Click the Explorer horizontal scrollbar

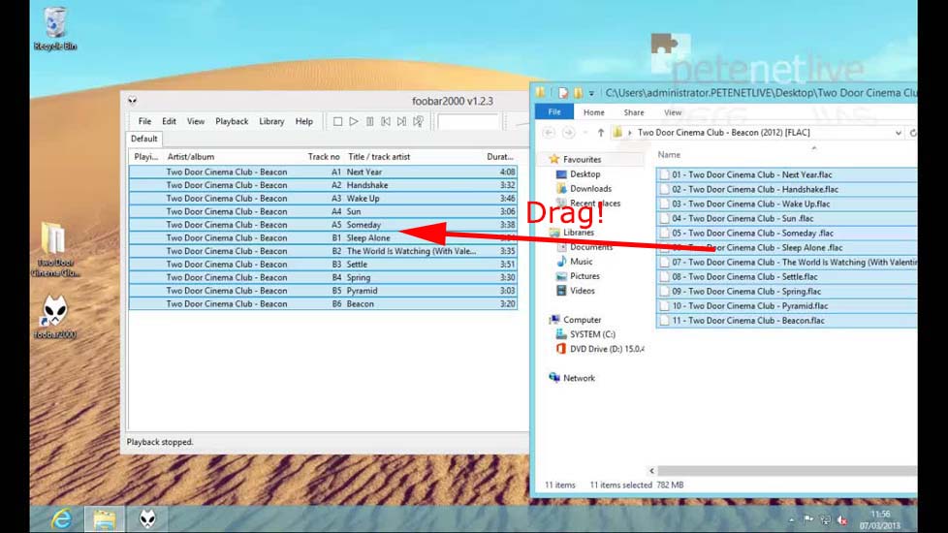pos(786,470)
